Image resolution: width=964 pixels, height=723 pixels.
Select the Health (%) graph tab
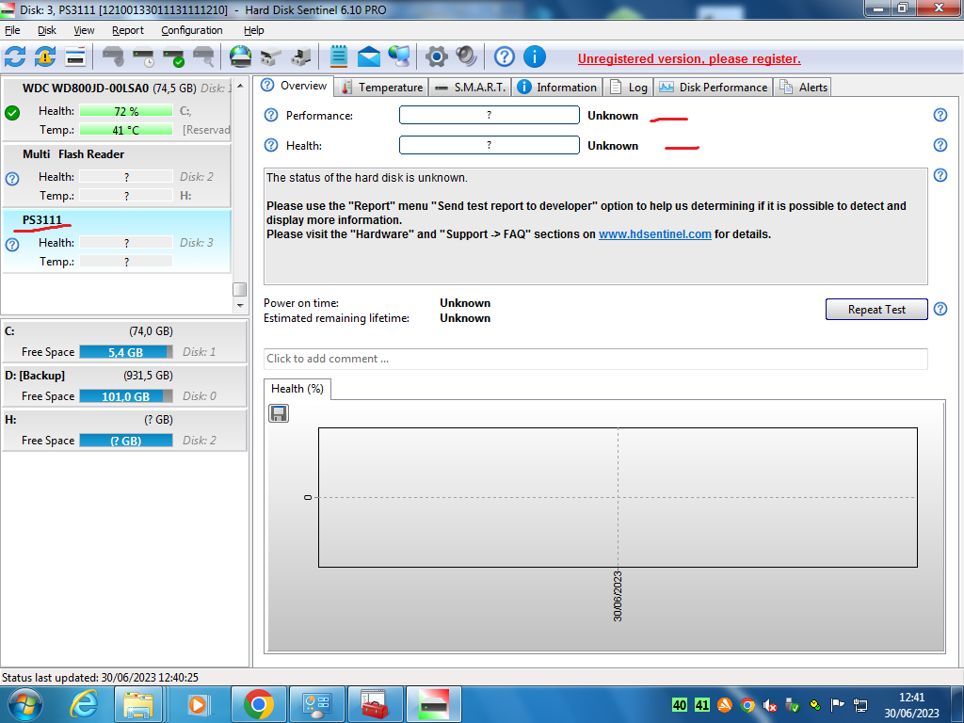[297, 389]
